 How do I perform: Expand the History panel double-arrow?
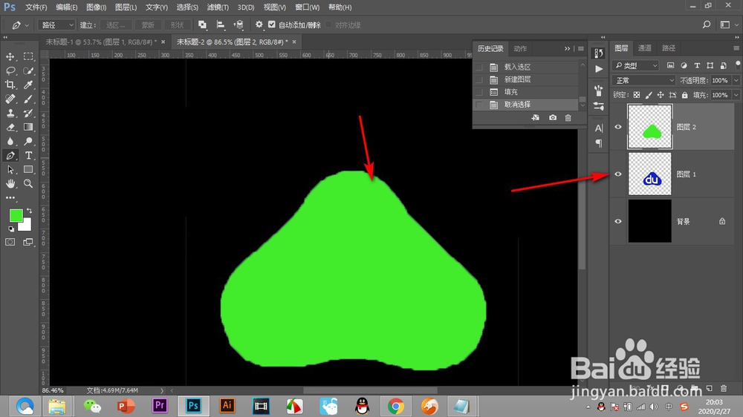567,48
